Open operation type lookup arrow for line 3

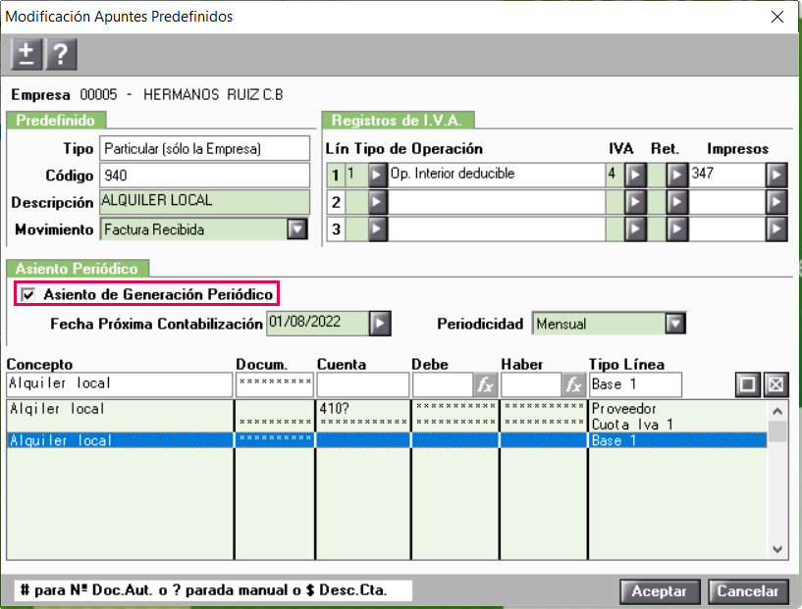coord(378,228)
